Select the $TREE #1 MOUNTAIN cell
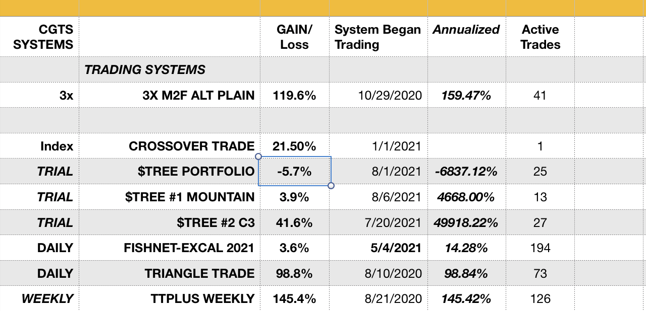646x311 pixels. [190, 197]
